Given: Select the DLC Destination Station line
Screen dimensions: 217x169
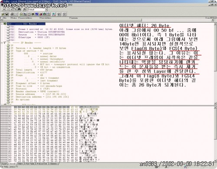Looking at the screenshot, I should [37, 32].
